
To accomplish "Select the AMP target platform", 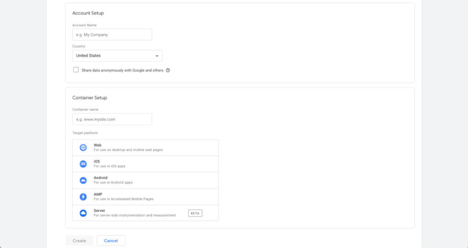I will click(x=145, y=197).
